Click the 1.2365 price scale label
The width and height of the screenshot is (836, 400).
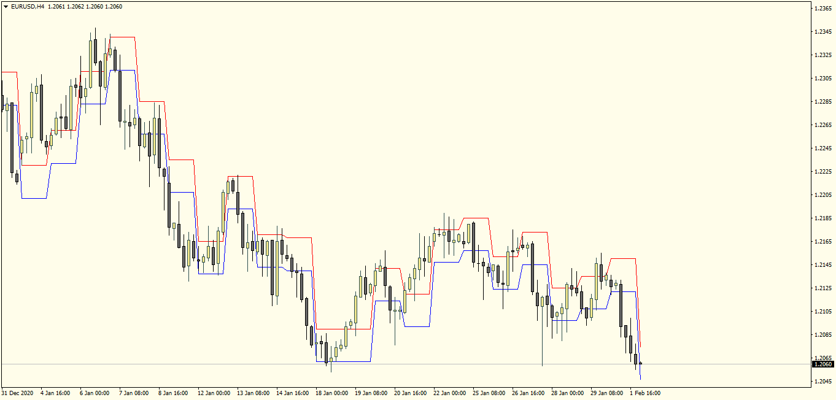coord(823,9)
